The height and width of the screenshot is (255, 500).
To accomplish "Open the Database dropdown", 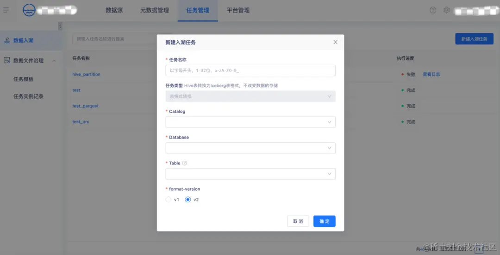I will coord(250,148).
